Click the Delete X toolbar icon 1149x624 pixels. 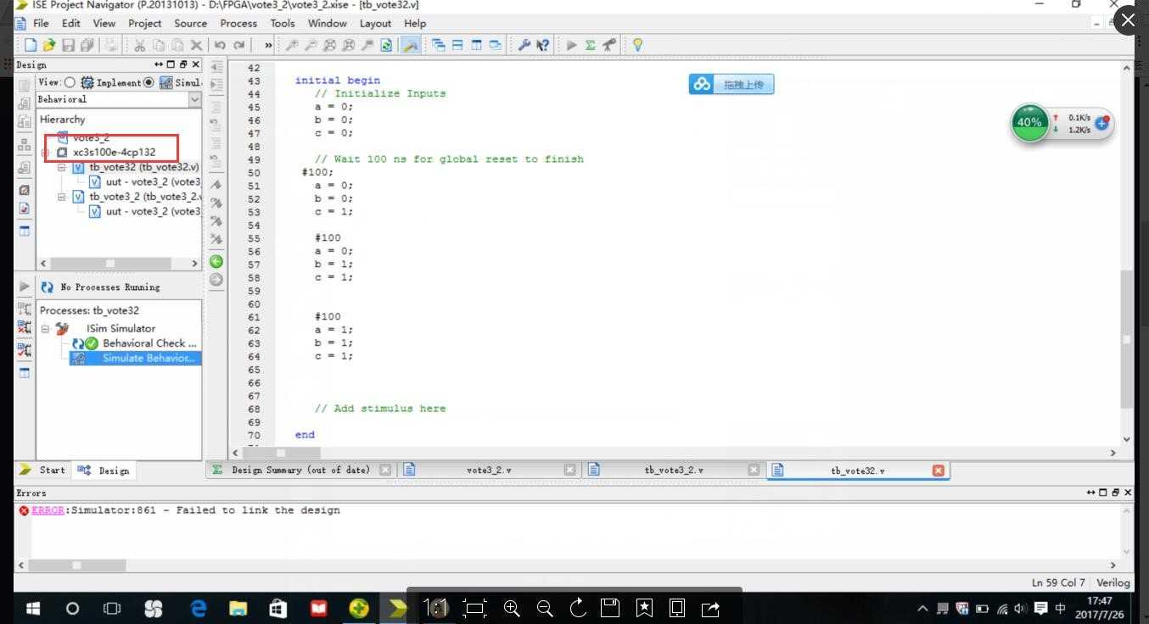(196, 45)
